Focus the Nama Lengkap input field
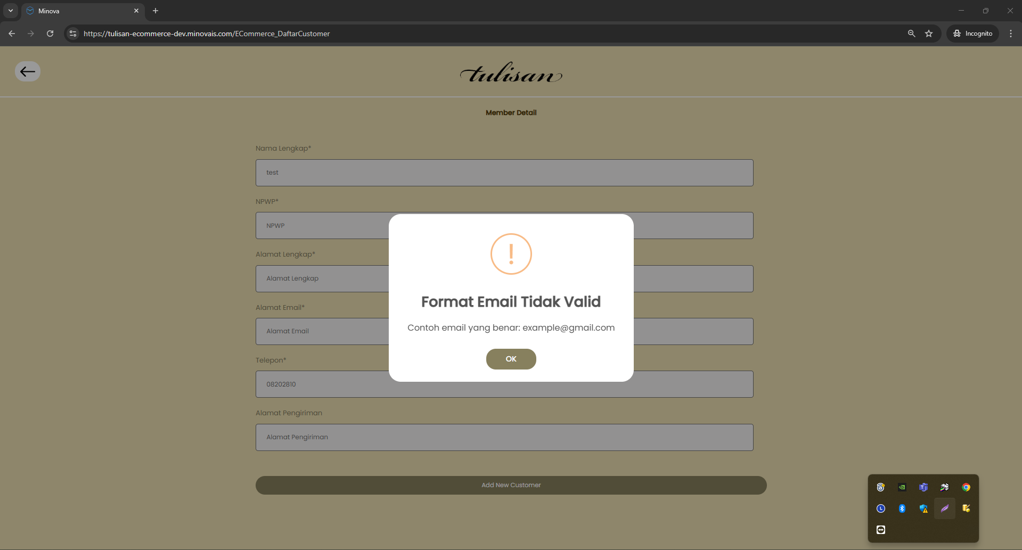 pyautogui.click(x=504, y=173)
